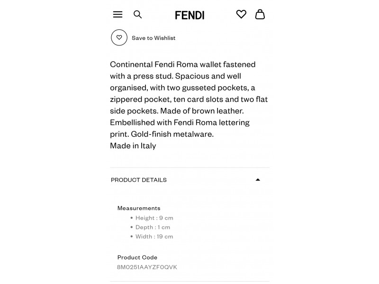Open the shopping bag icon

pyautogui.click(x=260, y=14)
